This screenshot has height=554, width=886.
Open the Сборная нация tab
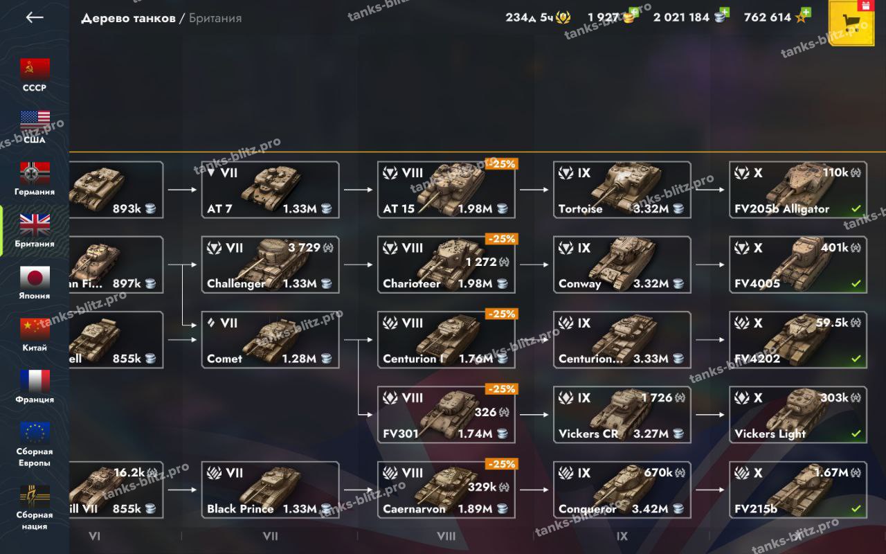click(x=35, y=507)
